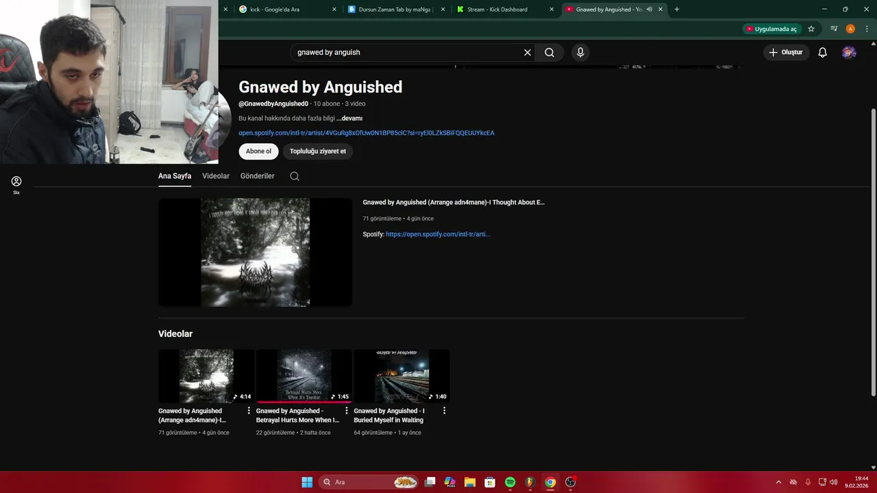Viewport: 877px width, 493px height.
Task: Click the '10 abone' subscriber count text
Action: (327, 104)
